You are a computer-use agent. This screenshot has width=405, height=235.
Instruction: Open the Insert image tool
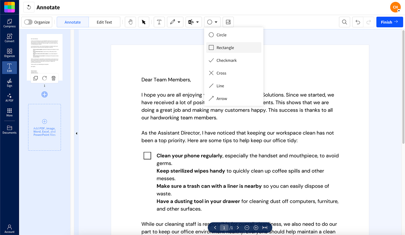228,22
